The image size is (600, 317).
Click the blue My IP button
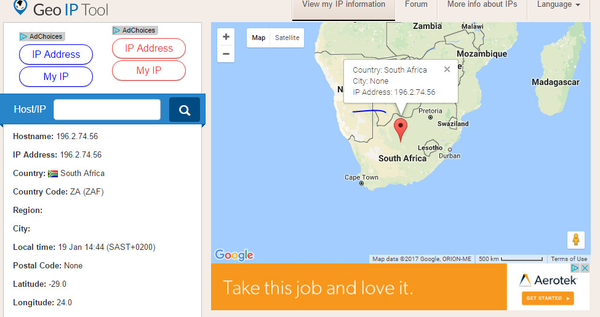click(x=56, y=76)
